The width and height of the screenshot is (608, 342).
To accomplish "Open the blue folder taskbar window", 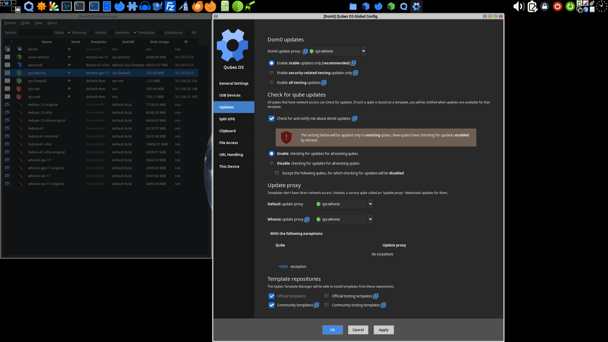I will coord(353,6).
